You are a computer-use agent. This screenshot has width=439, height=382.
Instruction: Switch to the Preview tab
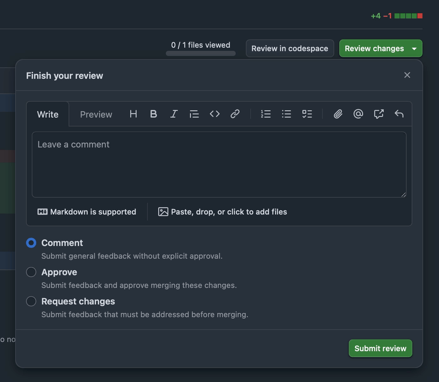[96, 114]
